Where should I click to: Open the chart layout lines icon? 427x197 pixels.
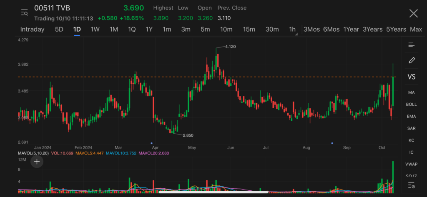[412, 45]
